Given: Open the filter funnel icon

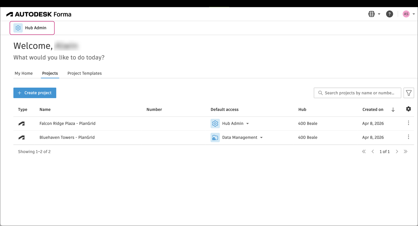Looking at the screenshot, I should pyautogui.click(x=409, y=93).
